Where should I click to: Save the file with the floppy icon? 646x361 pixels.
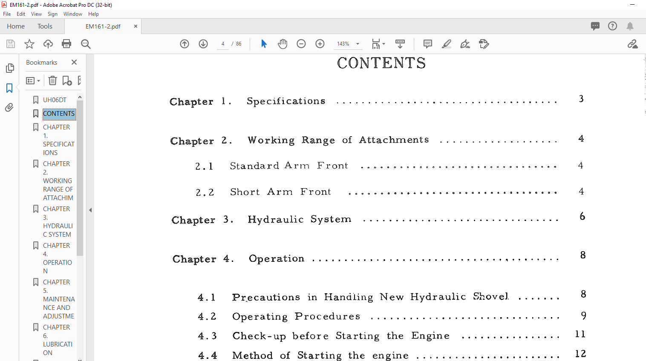[11, 44]
